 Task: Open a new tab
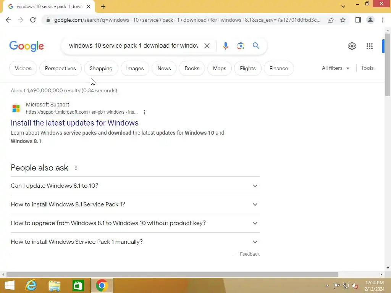pos(103,7)
